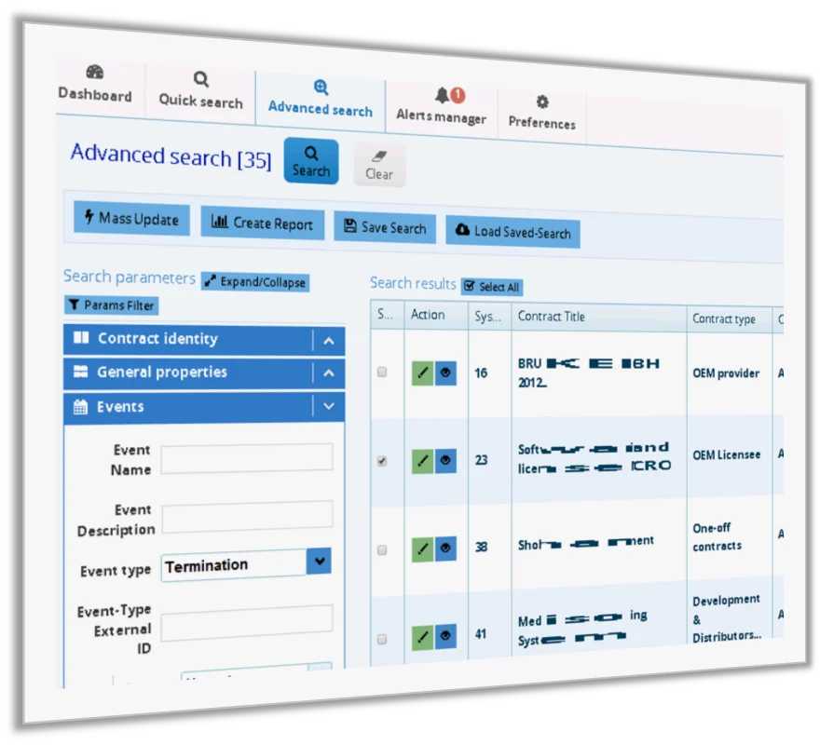The width and height of the screenshot is (820, 745).
Task: Untick the checkbox for contract 23
Action: (382, 461)
